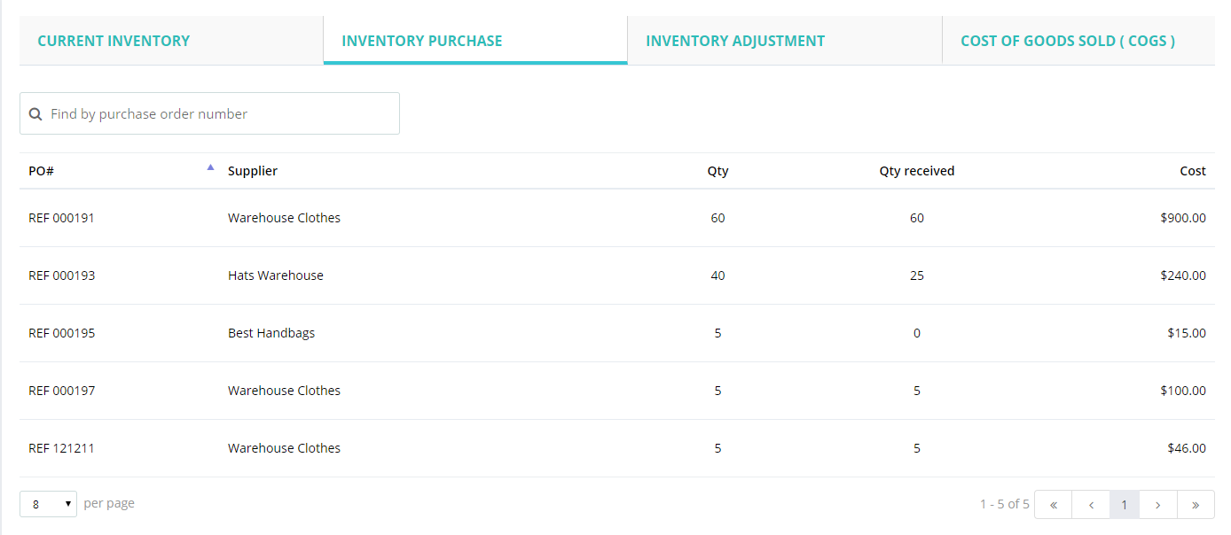Select Cost of Goods Sold tab
The height and width of the screenshot is (535, 1231).
pos(1068,41)
